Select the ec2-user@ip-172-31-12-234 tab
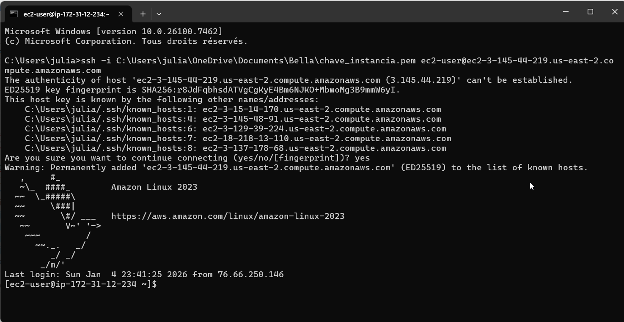Viewport: 624px width, 322px height. pos(66,14)
